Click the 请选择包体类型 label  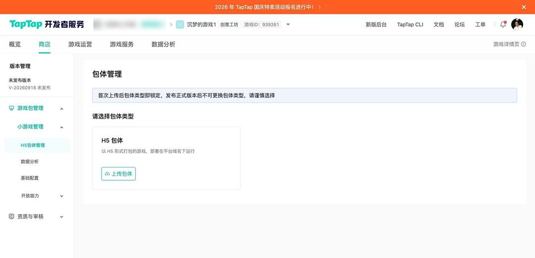(113, 116)
